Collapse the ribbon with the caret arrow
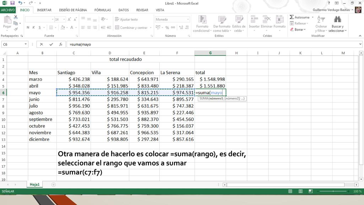Viewport: 364px width, 205px height. click(360, 36)
